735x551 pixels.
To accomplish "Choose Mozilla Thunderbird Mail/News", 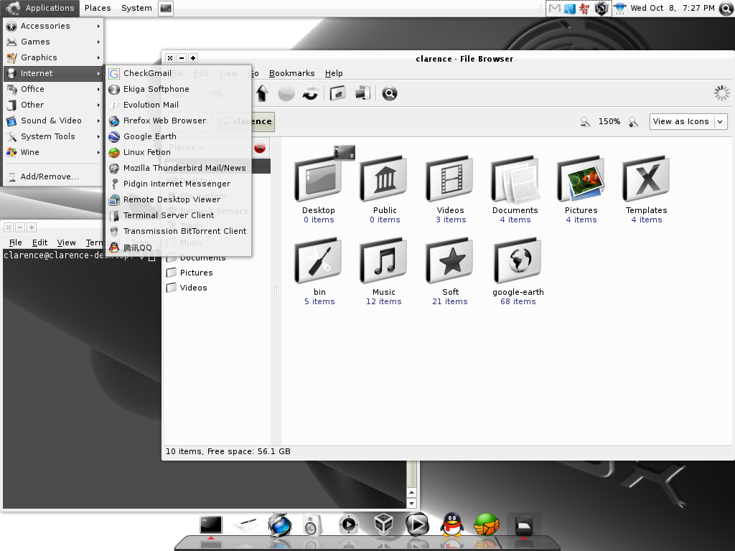I will [178, 168].
